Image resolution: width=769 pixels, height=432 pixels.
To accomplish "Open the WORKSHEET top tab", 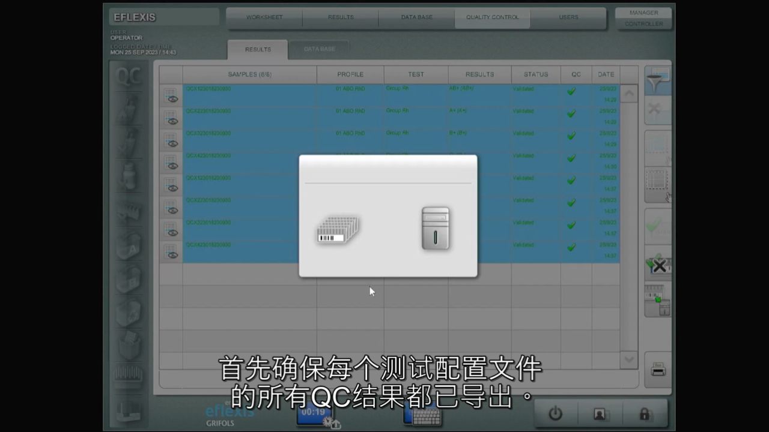I will tap(264, 17).
